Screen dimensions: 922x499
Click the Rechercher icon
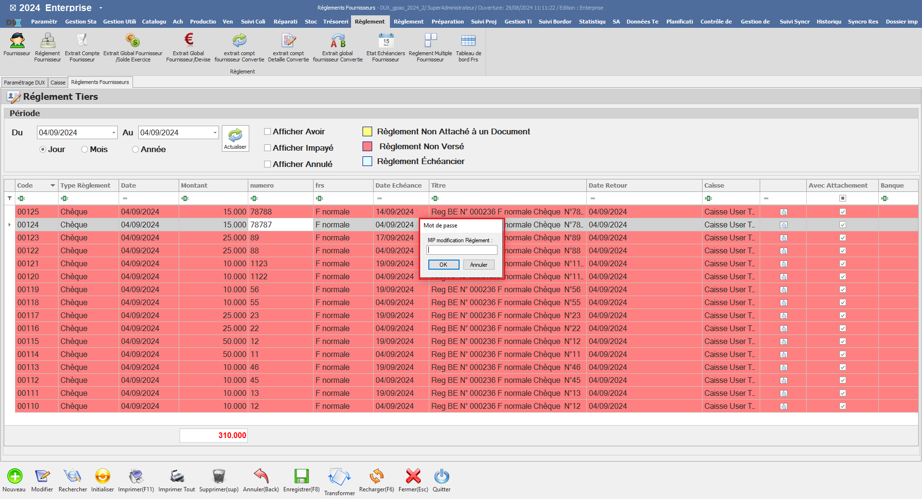73,476
